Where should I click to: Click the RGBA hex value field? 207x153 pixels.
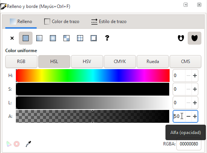coord(189,144)
